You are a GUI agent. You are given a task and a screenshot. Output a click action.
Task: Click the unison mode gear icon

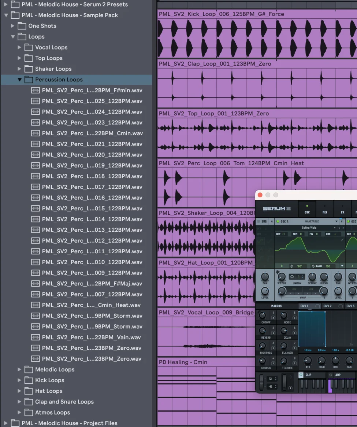point(292,277)
